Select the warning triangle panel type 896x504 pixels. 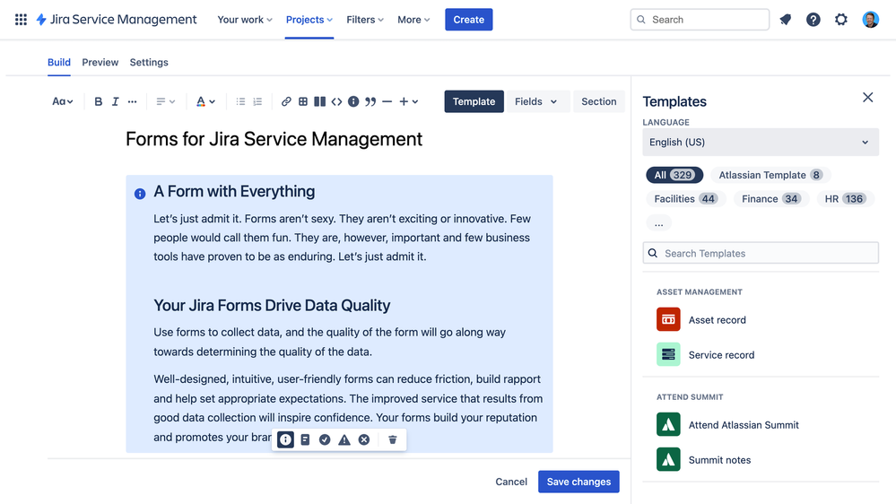[x=344, y=439]
